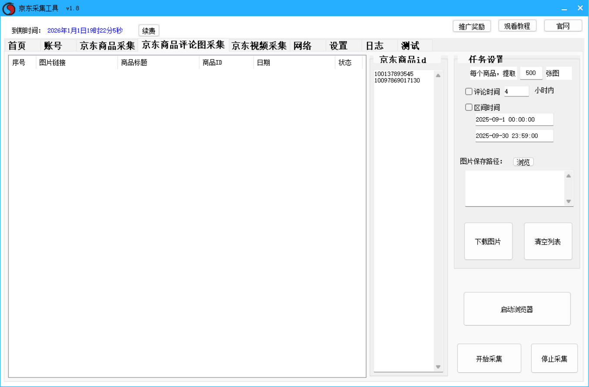The image size is (589, 387).
Task: Enable the 区间时间 checkbox
Action: [469, 107]
